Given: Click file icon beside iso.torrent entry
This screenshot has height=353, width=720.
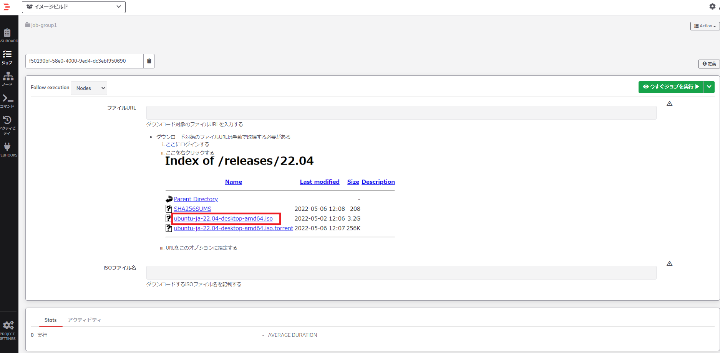Looking at the screenshot, I should (169, 228).
